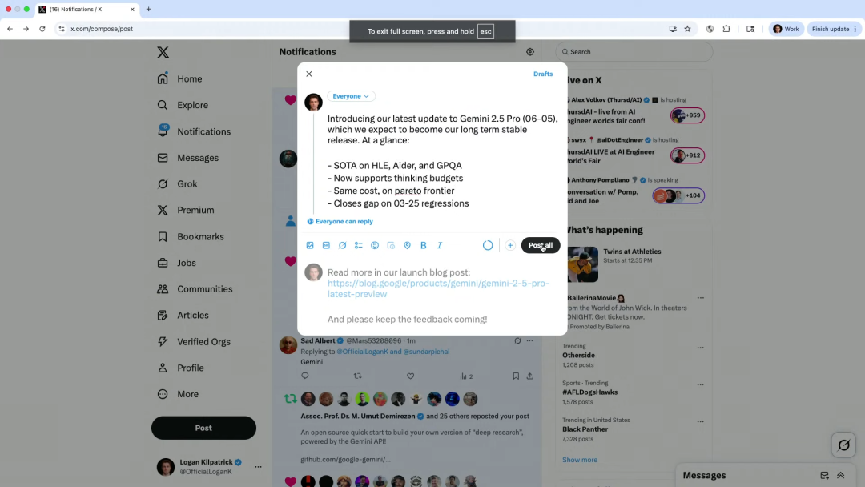
Task: Enhance post with Grok icon
Action: click(343, 245)
